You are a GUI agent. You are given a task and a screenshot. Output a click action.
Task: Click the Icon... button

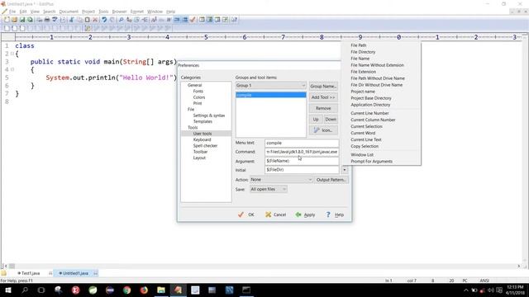[323, 130]
